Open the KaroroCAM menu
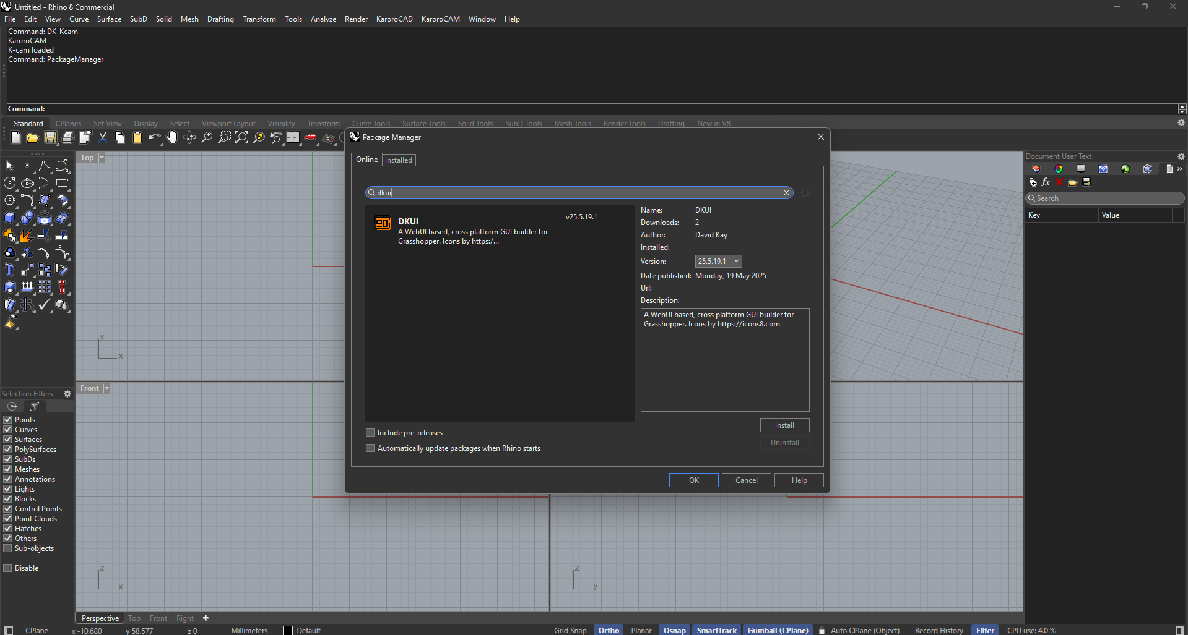 click(440, 19)
